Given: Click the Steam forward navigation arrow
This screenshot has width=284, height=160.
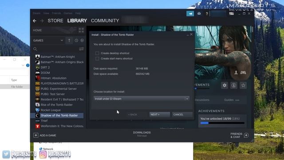Looking at the screenshot, I should pyautogui.click(x=42, y=21).
